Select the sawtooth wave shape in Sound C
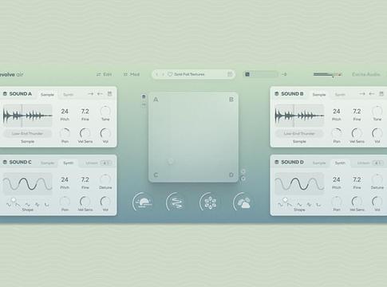The height and width of the screenshot is (287, 387). tap(18, 205)
